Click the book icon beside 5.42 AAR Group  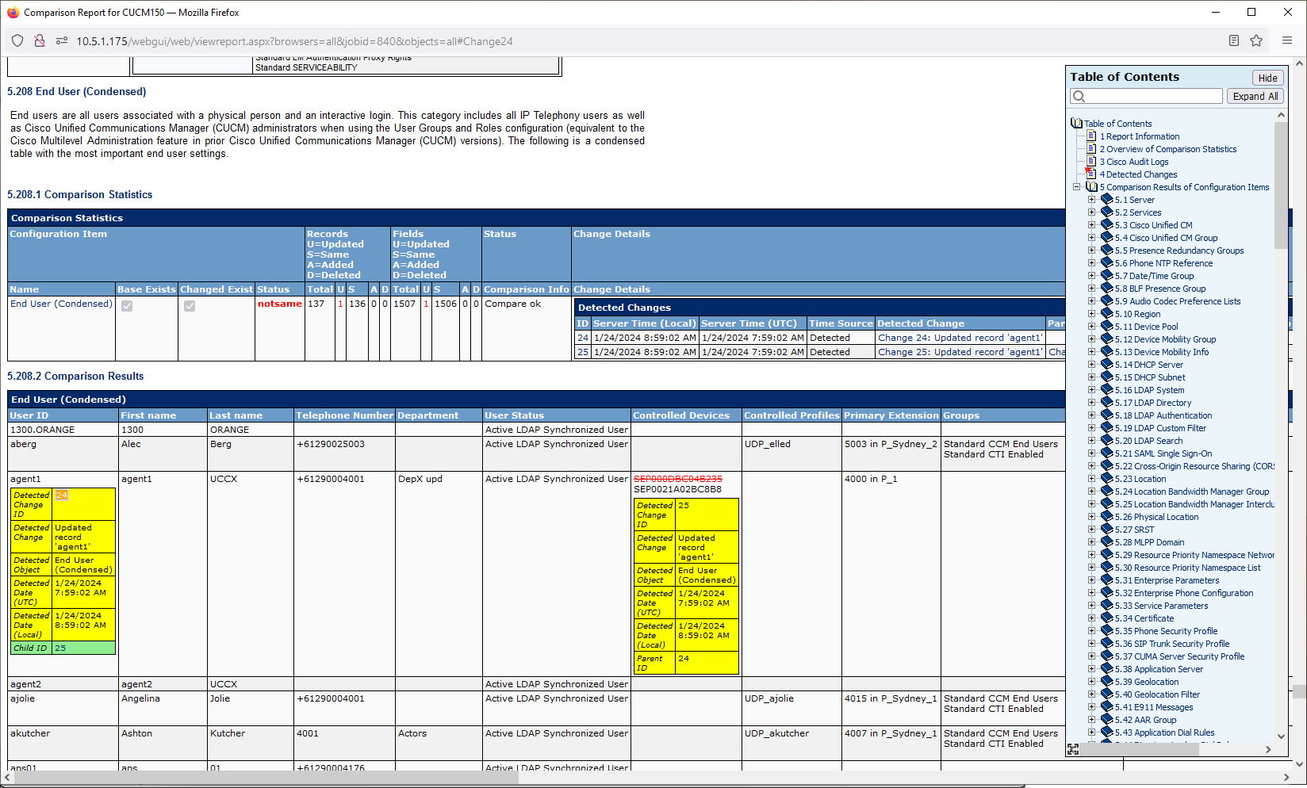tap(1107, 720)
